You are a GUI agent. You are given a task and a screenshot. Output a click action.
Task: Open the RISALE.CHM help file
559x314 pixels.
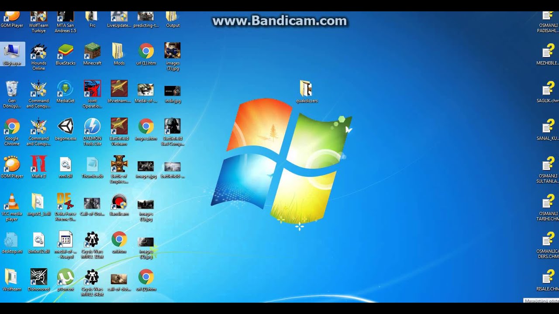click(548, 280)
